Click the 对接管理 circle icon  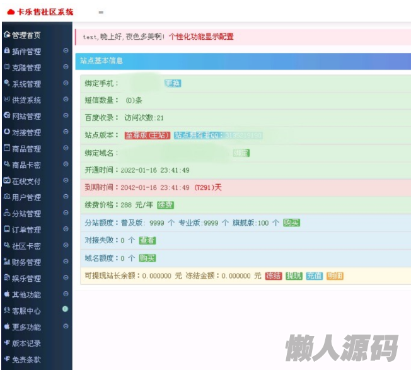click(x=7, y=132)
